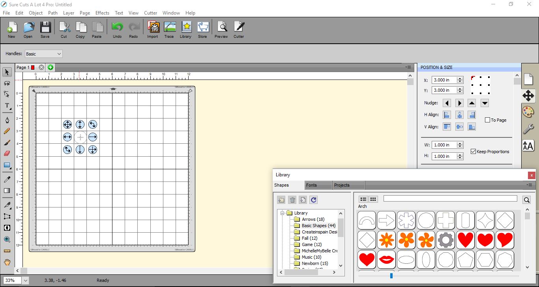The height and width of the screenshot is (287, 539).
Task: Select the Eyedropper tool
Action: tap(7, 180)
